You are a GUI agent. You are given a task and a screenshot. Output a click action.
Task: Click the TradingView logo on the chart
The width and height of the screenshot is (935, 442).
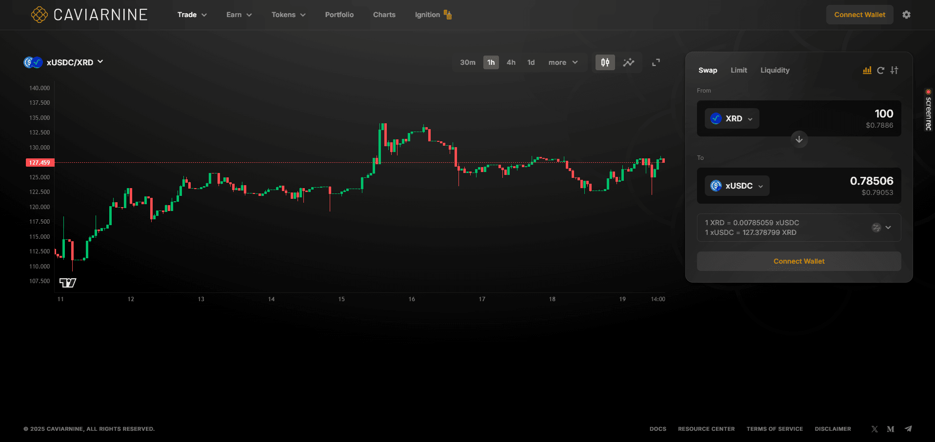pos(68,283)
